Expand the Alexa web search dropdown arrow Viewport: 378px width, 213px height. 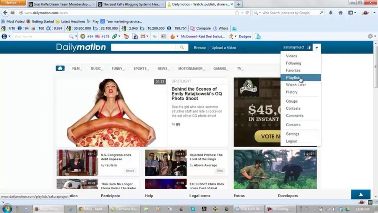pyautogui.click(x=76, y=36)
